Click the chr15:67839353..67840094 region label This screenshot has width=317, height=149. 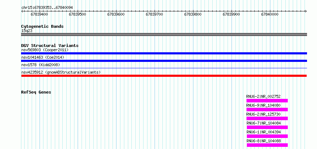(47, 8)
